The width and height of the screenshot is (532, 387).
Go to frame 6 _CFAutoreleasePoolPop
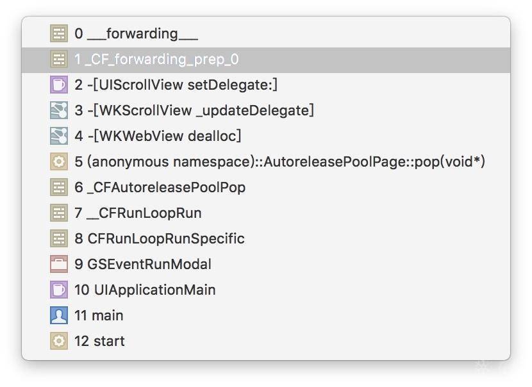(x=160, y=188)
